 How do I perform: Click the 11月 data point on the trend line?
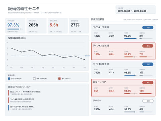click(x=11, y=48)
